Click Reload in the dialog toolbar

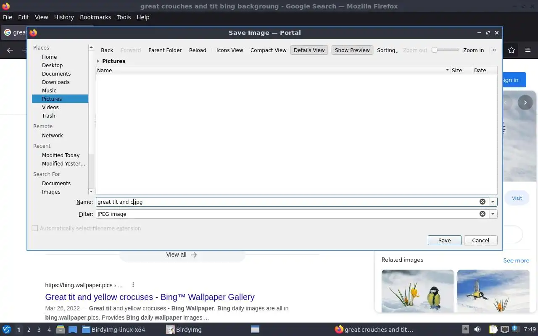coord(198,50)
